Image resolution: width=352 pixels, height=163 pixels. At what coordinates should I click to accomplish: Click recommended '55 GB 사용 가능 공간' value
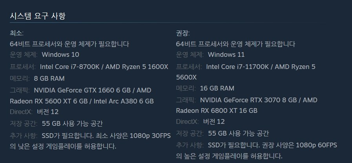(239, 133)
